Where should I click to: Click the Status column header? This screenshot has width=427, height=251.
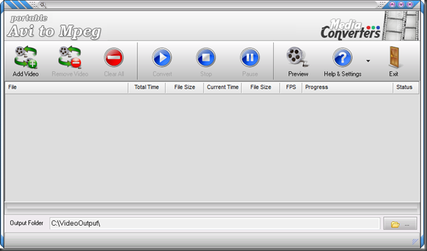406,87
